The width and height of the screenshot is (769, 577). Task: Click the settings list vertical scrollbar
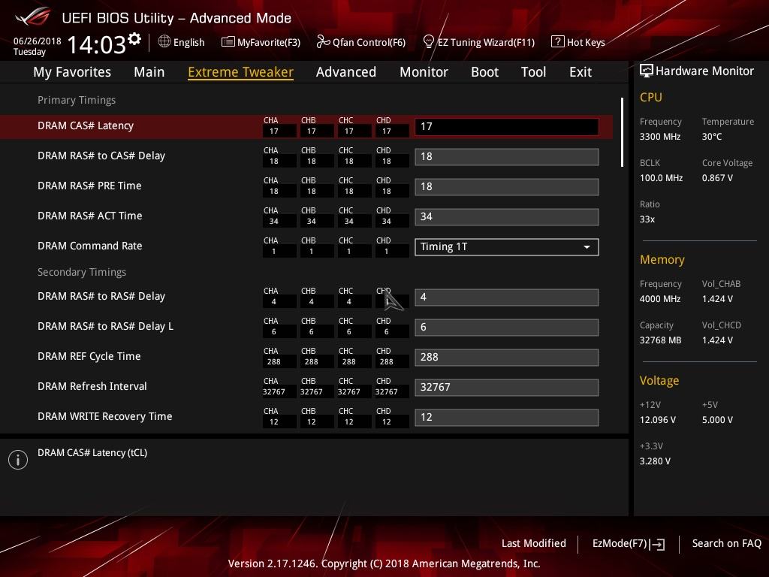[x=622, y=132]
